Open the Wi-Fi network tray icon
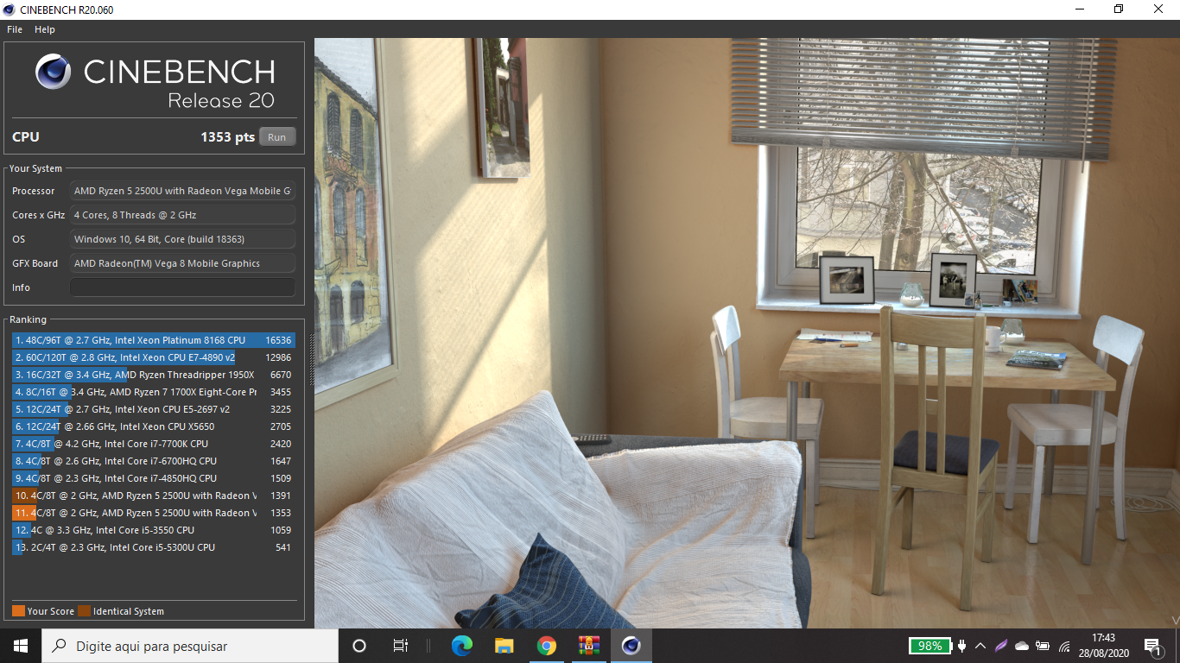1180x663 pixels. point(1064,646)
